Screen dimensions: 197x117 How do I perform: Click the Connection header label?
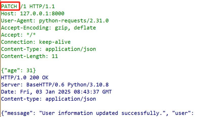[x=17, y=42]
